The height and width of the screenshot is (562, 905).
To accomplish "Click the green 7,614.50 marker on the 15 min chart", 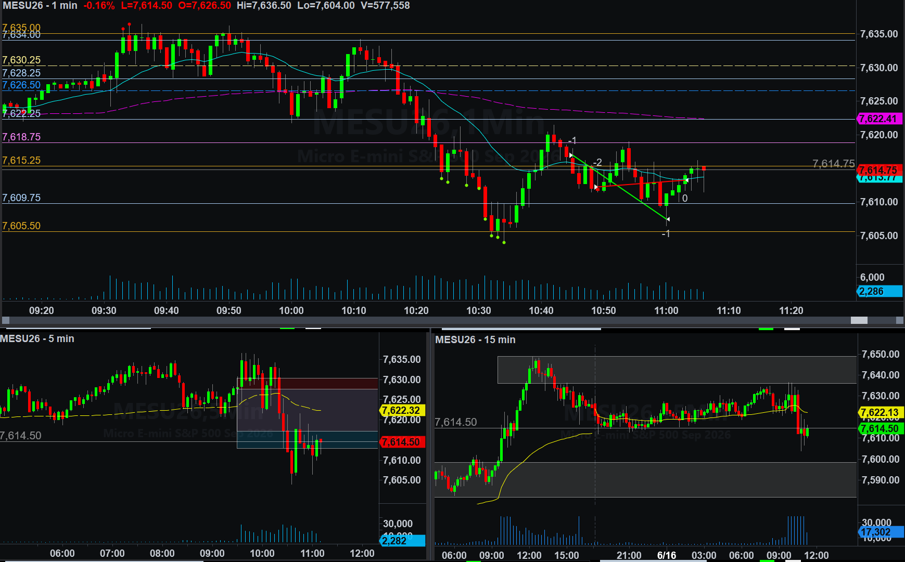I will pyautogui.click(x=881, y=429).
